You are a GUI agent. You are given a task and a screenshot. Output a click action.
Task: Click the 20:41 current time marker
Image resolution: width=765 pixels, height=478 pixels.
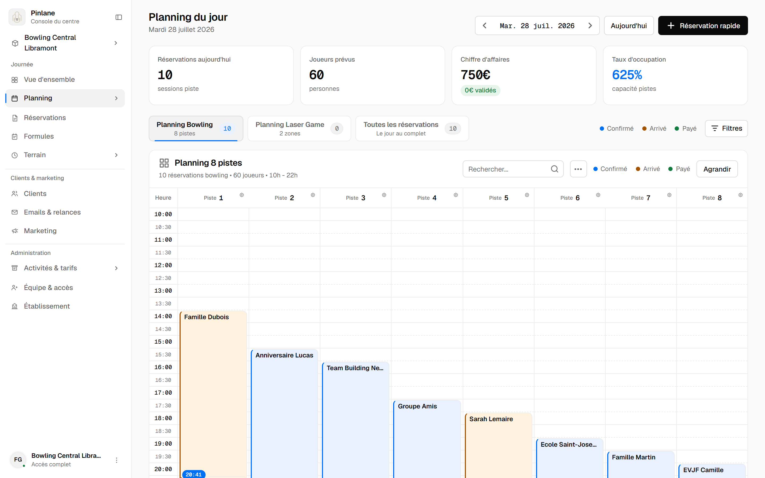click(x=194, y=474)
